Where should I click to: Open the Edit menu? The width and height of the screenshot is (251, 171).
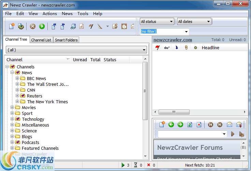tap(20, 14)
